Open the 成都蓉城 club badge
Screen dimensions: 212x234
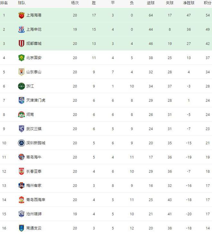tap(22, 44)
